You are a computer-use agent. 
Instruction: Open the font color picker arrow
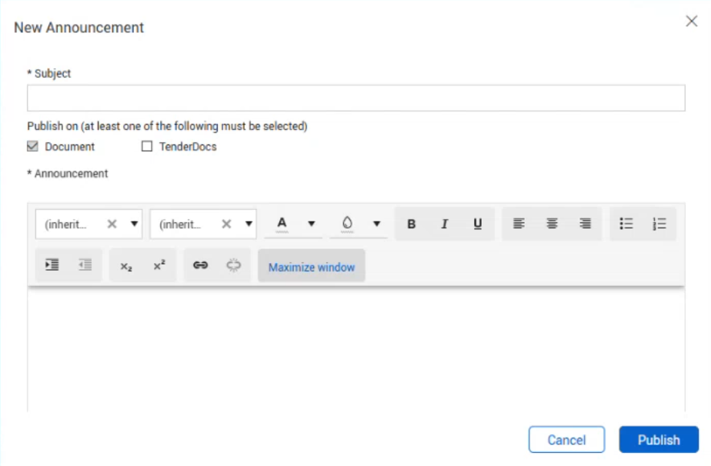click(312, 225)
